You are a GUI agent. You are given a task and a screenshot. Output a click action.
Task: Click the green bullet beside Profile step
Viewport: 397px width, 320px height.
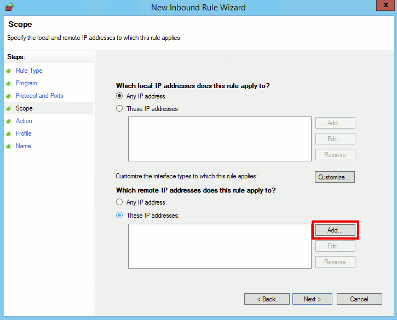9,134
